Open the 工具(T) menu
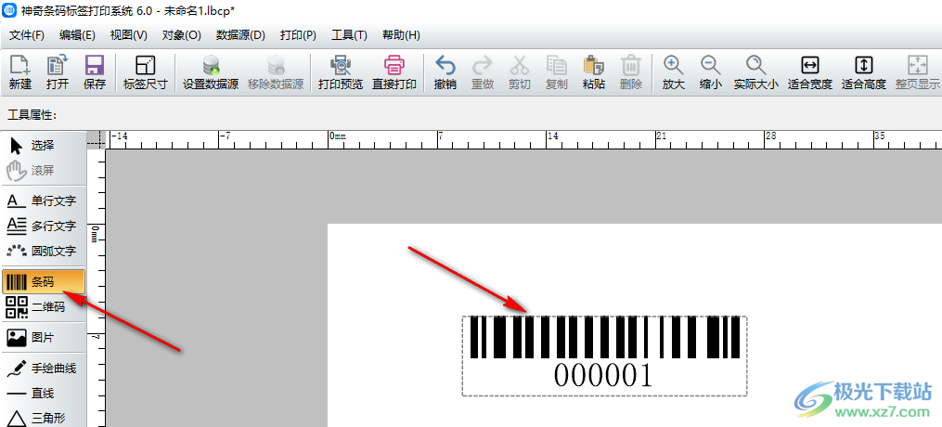The height and width of the screenshot is (427, 942). pyautogui.click(x=349, y=35)
